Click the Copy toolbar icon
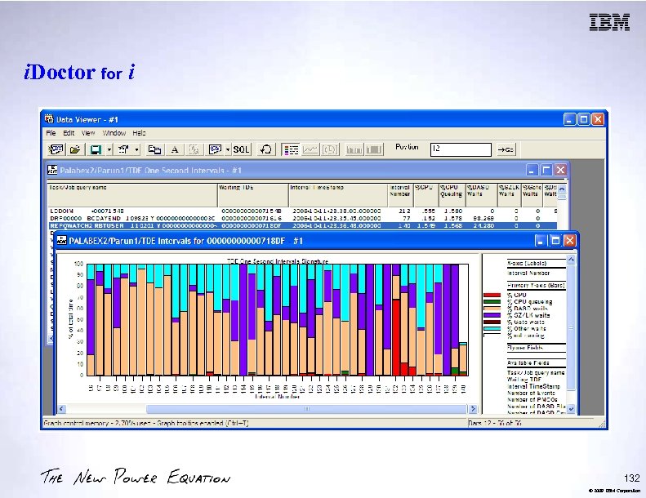Image resolution: width=646 pixels, height=498 pixels. [x=154, y=149]
